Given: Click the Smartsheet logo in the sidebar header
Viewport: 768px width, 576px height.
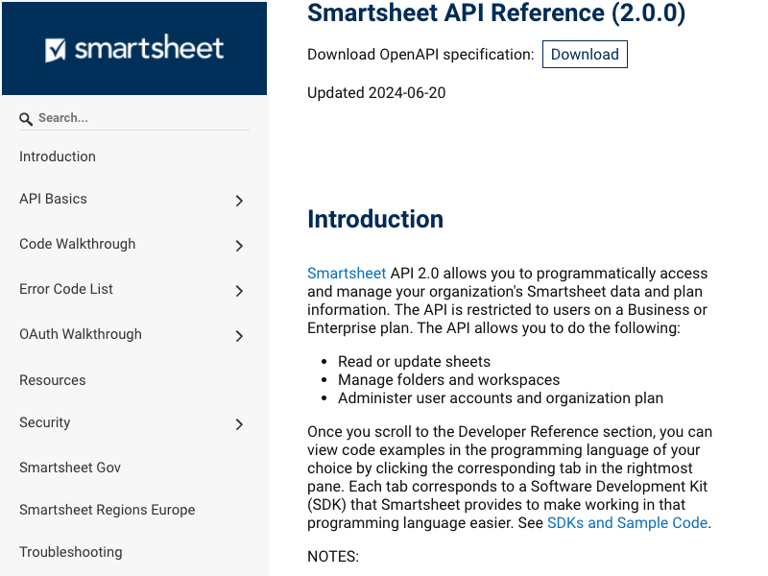Looking at the screenshot, I should pyautogui.click(x=134, y=48).
